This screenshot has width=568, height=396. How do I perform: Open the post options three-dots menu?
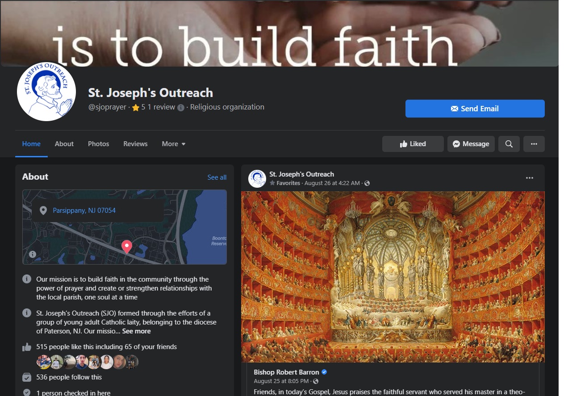point(530,178)
